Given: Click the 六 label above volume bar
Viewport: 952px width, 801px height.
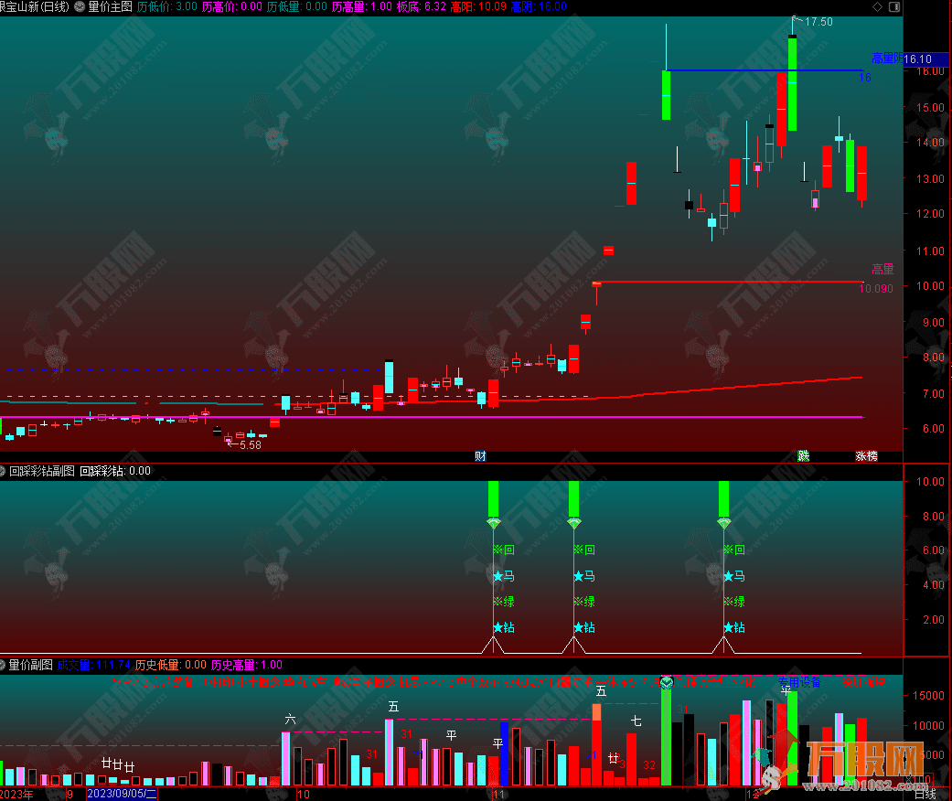Looking at the screenshot, I should pos(291,720).
